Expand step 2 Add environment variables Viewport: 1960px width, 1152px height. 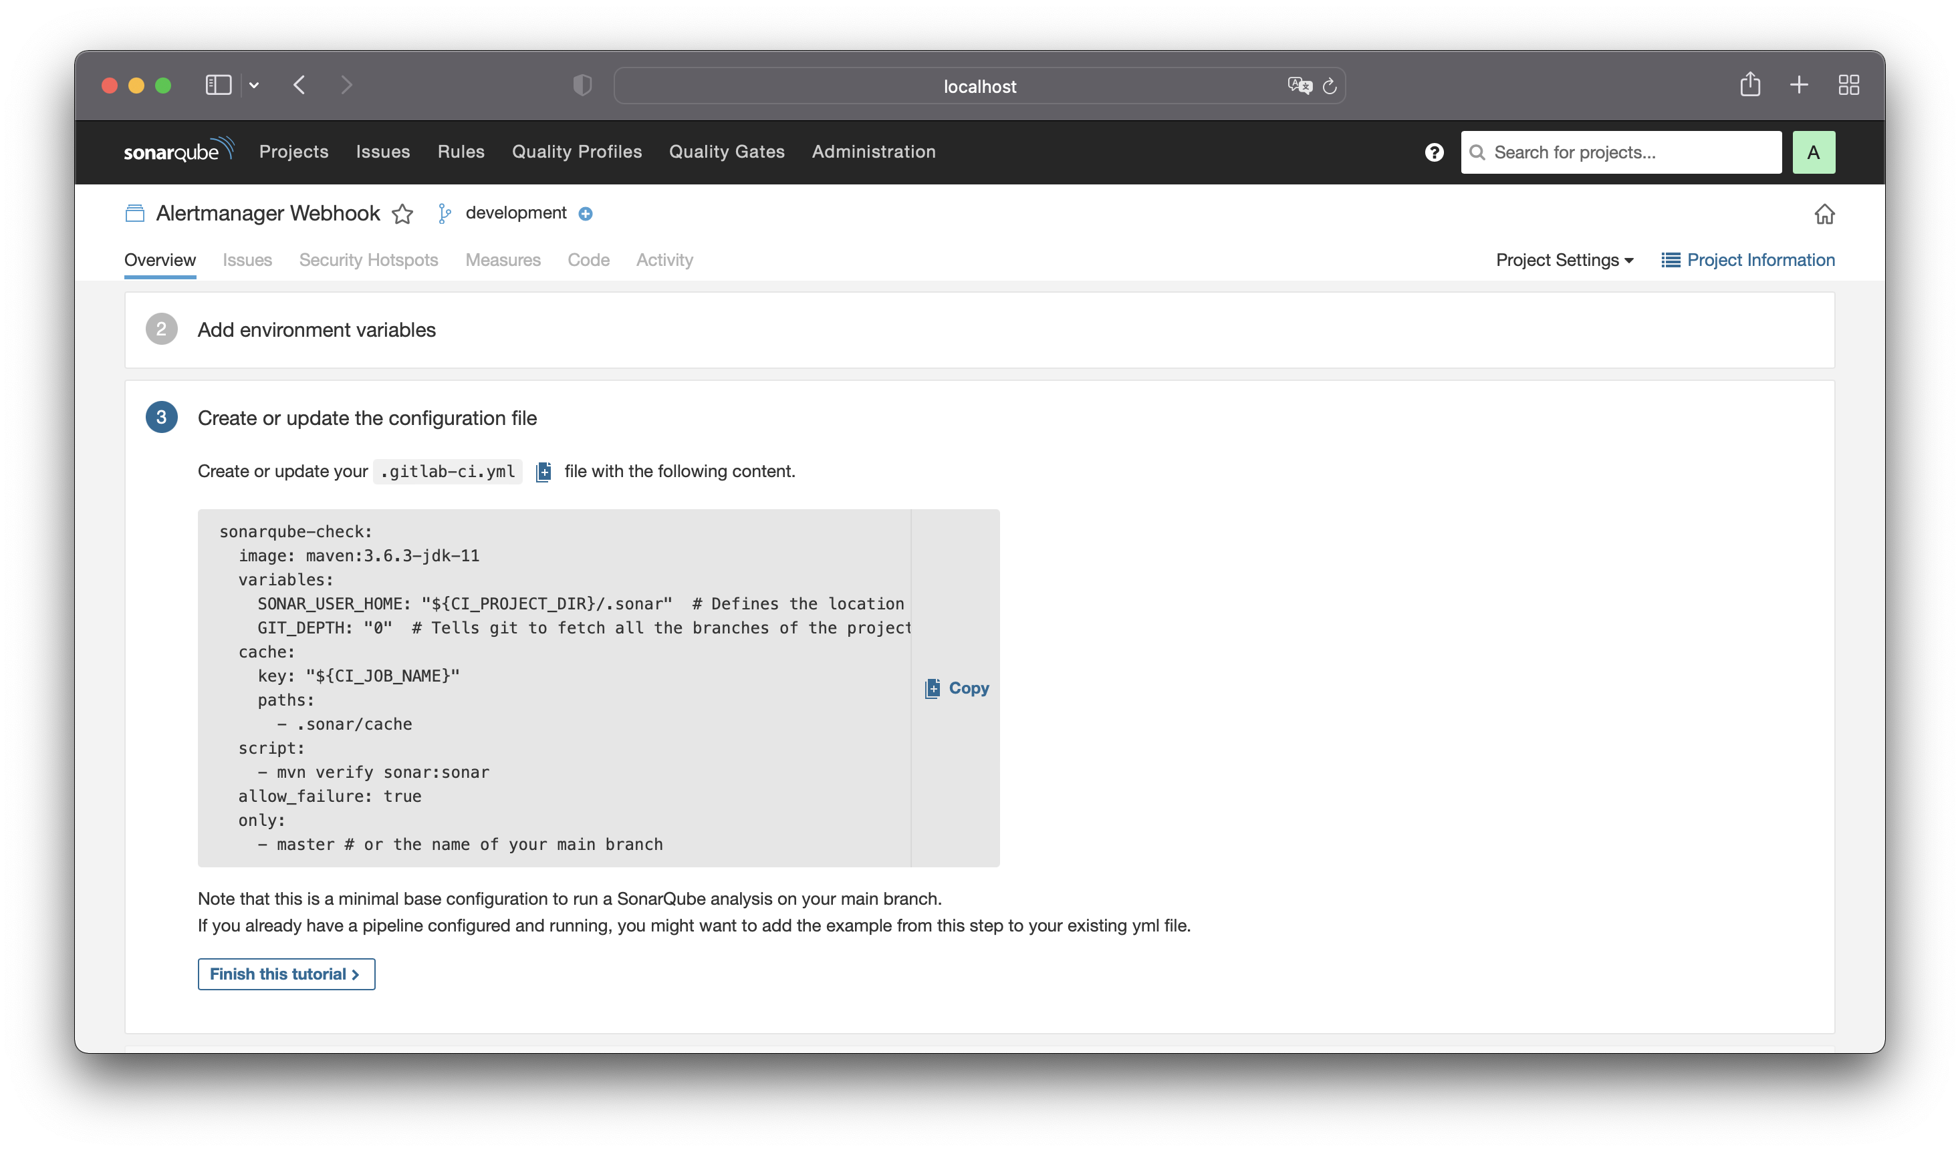[x=316, y=329]
